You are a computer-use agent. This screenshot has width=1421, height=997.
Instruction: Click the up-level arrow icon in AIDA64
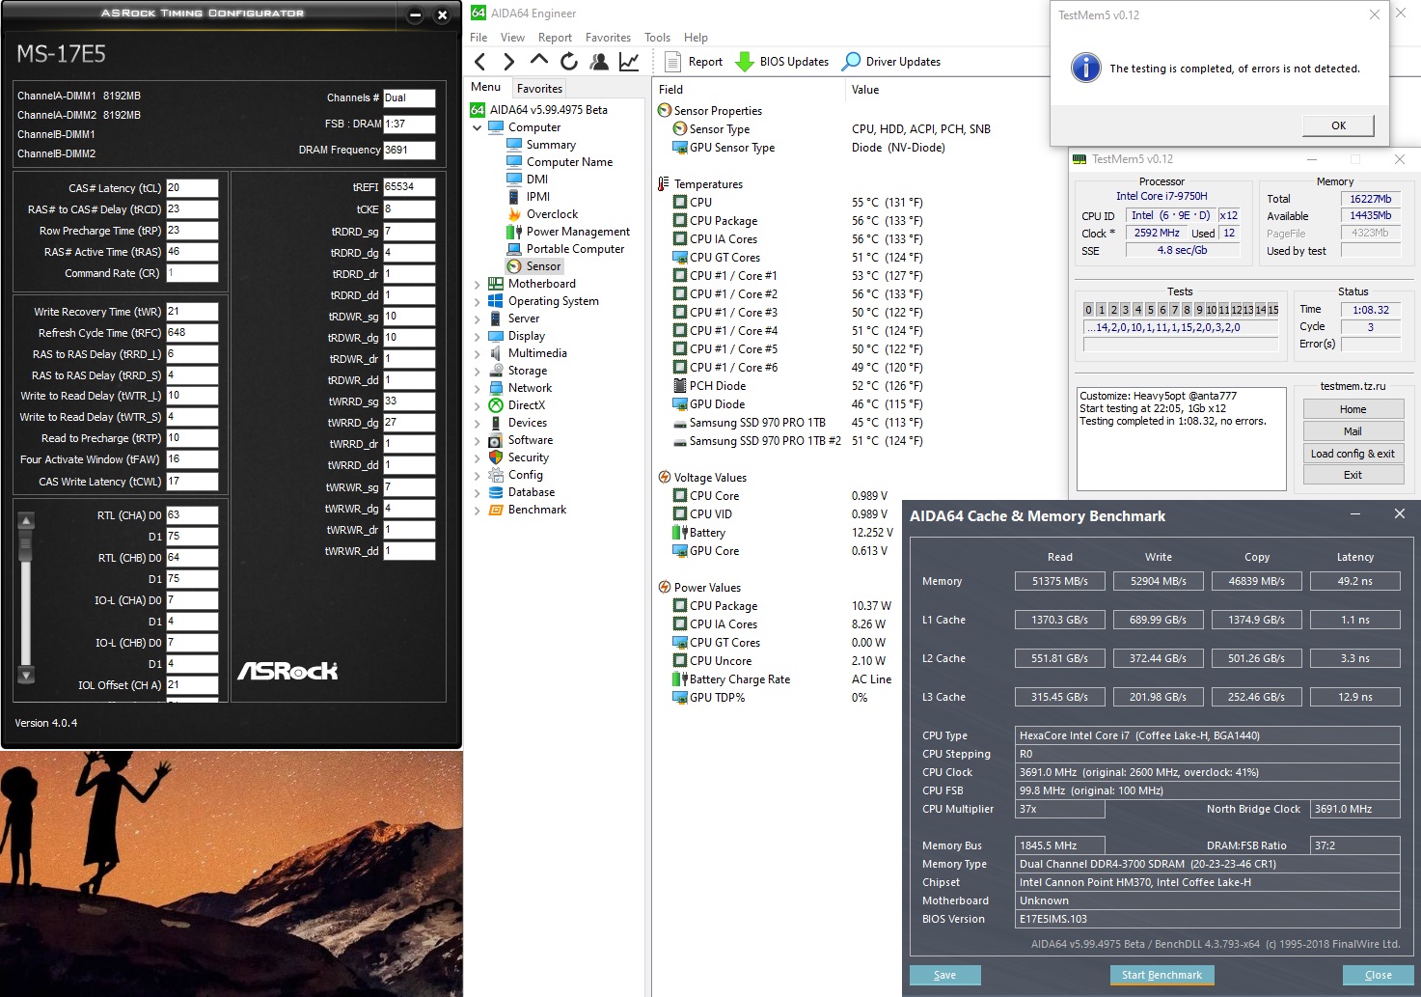pyautogui.click(x=539, y=61)
